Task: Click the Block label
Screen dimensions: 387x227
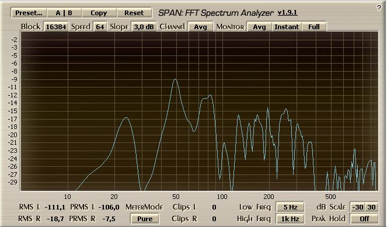Action: click(x=30, y=27)
